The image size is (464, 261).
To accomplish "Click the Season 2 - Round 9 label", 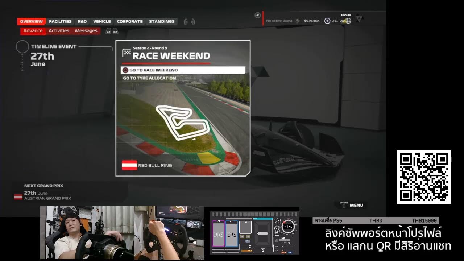I will [150, 48].
